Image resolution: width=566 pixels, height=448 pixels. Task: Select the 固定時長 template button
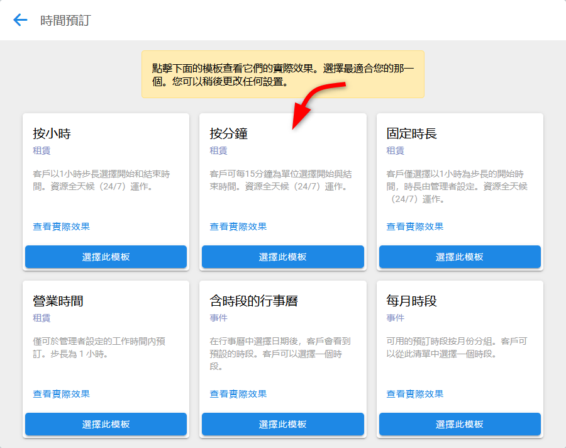(x=460, y=257)
